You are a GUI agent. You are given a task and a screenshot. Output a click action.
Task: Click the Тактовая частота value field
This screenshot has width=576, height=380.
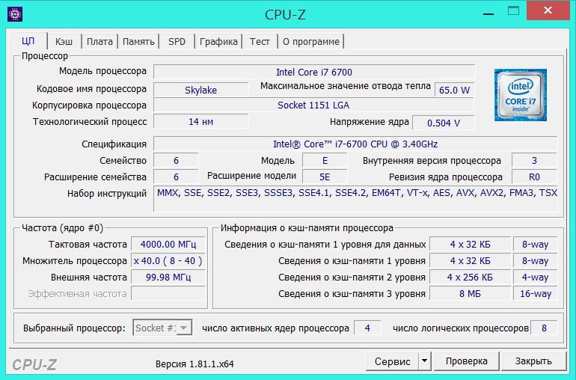[x=169, y=244]
